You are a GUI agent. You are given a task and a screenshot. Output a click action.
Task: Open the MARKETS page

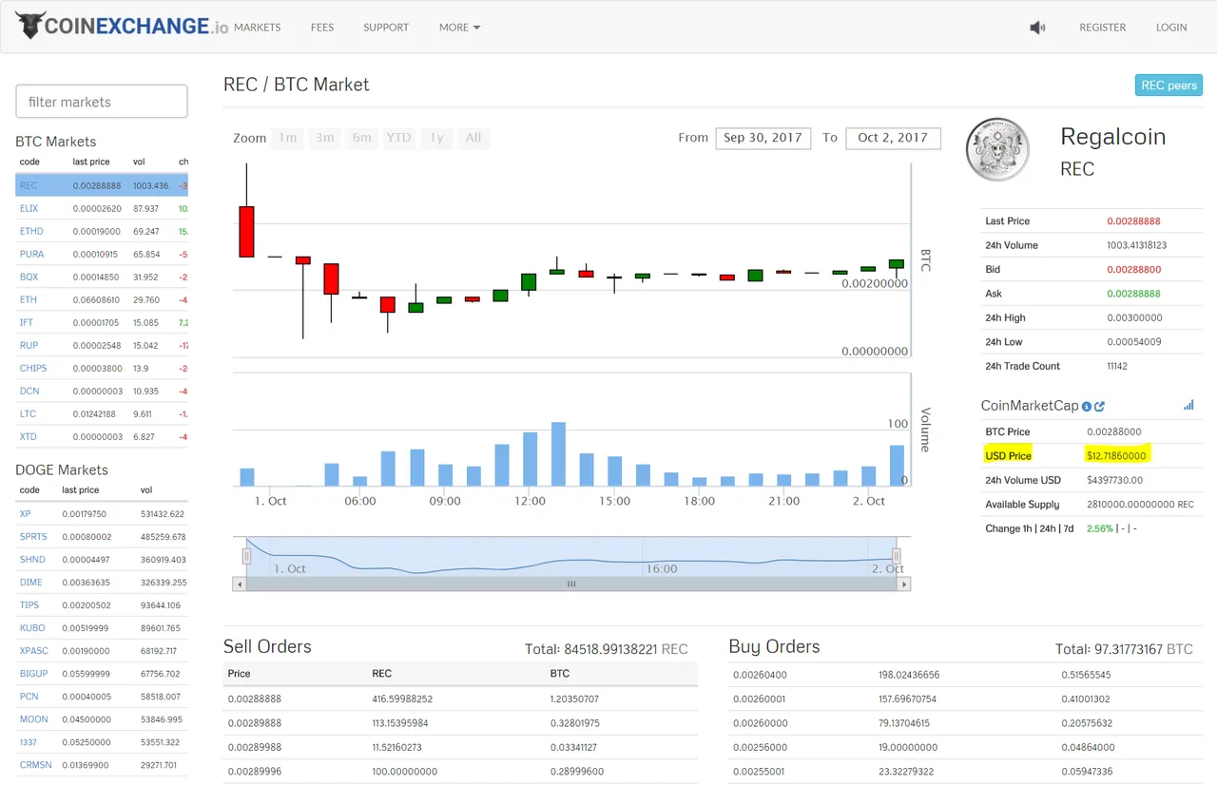[x=257, y=28]
